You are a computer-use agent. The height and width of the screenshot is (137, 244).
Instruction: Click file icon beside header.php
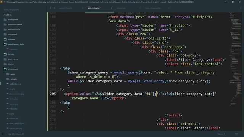click(8, 104)
